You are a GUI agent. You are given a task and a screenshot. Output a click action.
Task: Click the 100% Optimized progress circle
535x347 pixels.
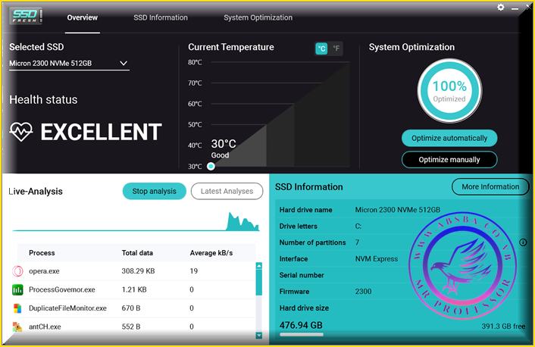tap(449, 91)
